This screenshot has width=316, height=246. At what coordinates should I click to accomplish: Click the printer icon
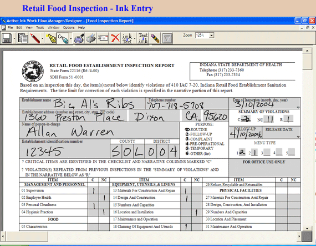pos(91,38)
